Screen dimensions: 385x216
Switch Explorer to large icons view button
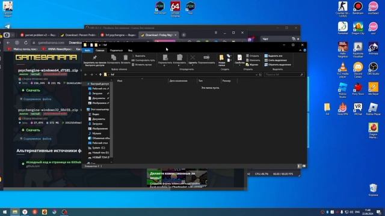304,166
